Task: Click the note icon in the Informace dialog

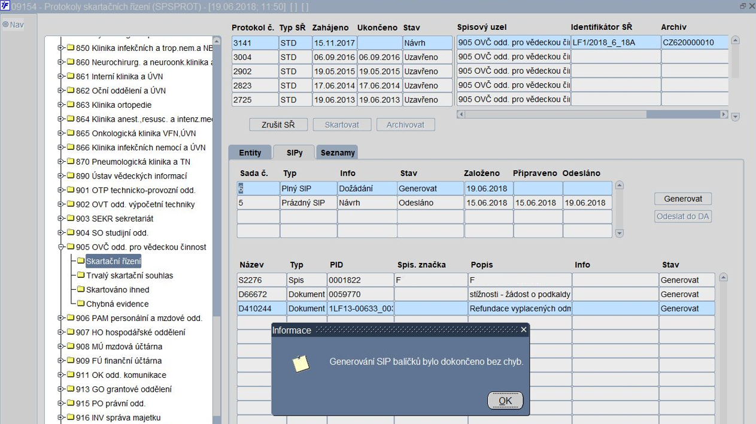Action: pos(301,364)
